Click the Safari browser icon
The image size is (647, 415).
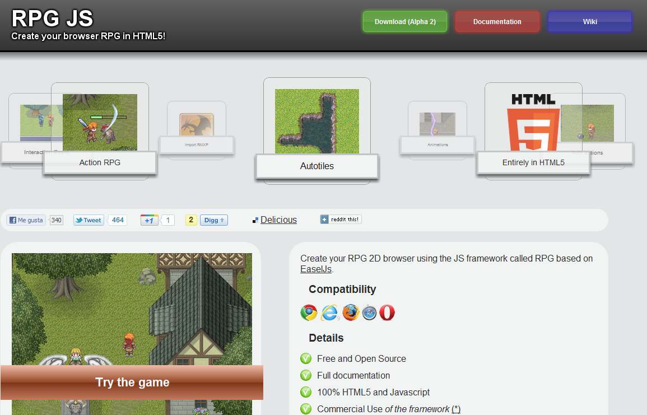tap(369, 313)
